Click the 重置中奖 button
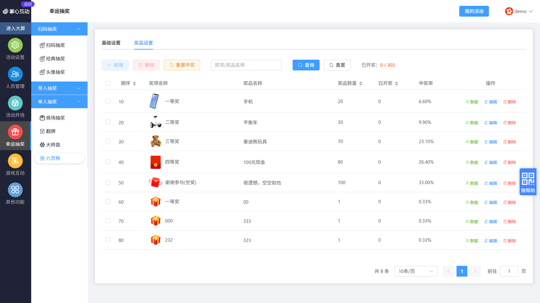Image resolution: width=540 pixels, height=303 pixels. [182, 65]
